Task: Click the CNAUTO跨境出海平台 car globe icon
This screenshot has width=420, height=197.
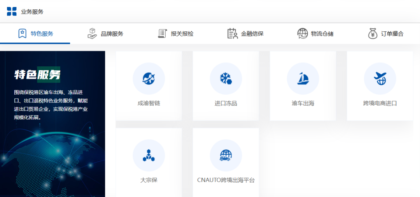Action: [226, 156]
